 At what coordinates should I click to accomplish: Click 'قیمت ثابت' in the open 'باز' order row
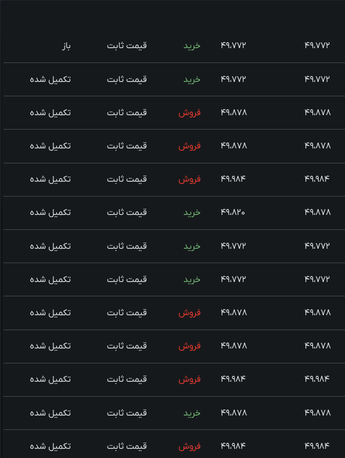tap(127, 45)
